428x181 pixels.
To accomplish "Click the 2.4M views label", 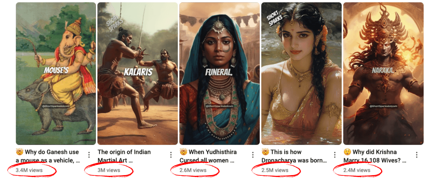I will [357, 170].
